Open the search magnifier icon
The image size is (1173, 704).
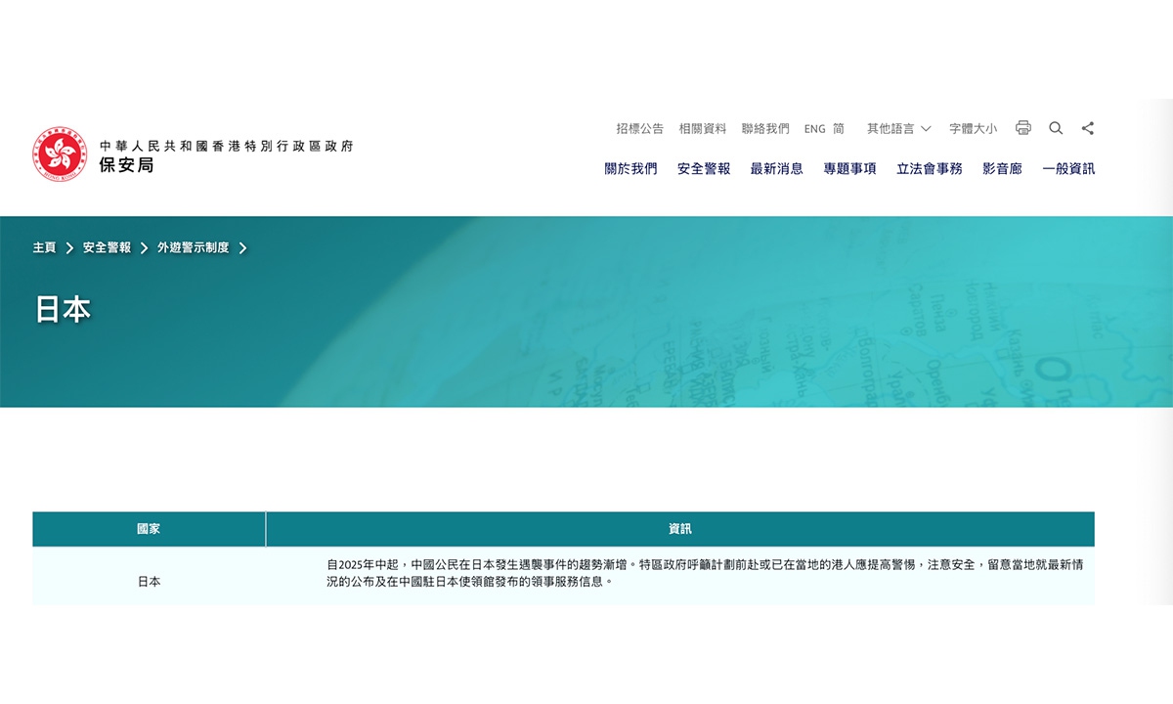click(x=1056, y=128)
